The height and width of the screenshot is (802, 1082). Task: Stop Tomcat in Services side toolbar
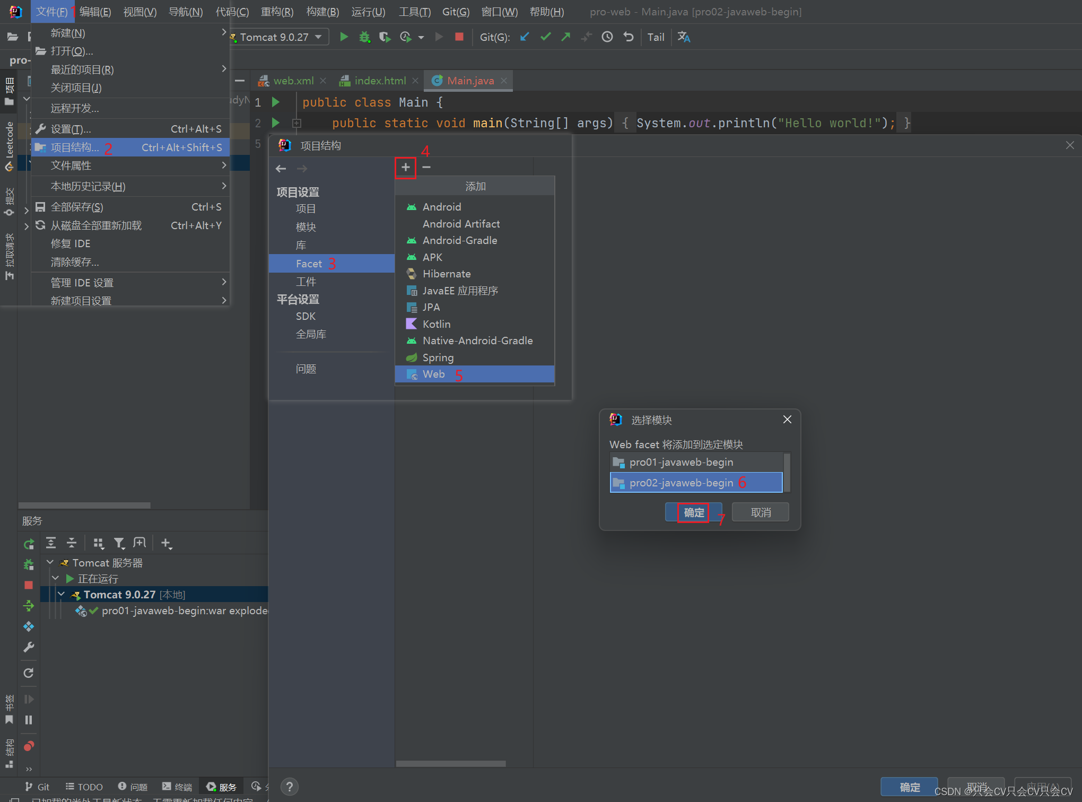pyautogui.click(x=29, y=585)
